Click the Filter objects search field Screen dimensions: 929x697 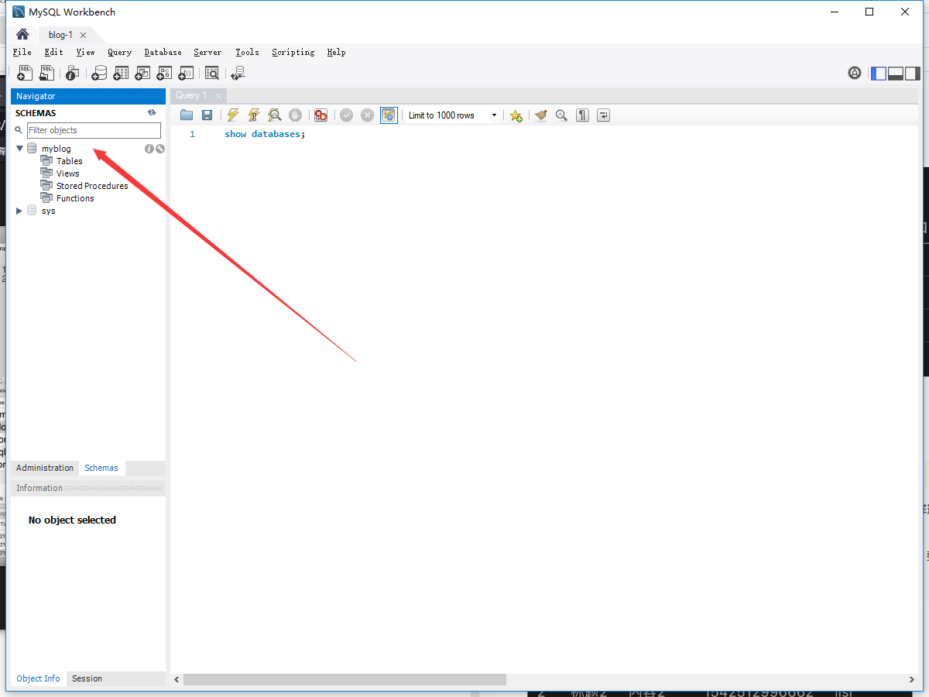(94, 130)
